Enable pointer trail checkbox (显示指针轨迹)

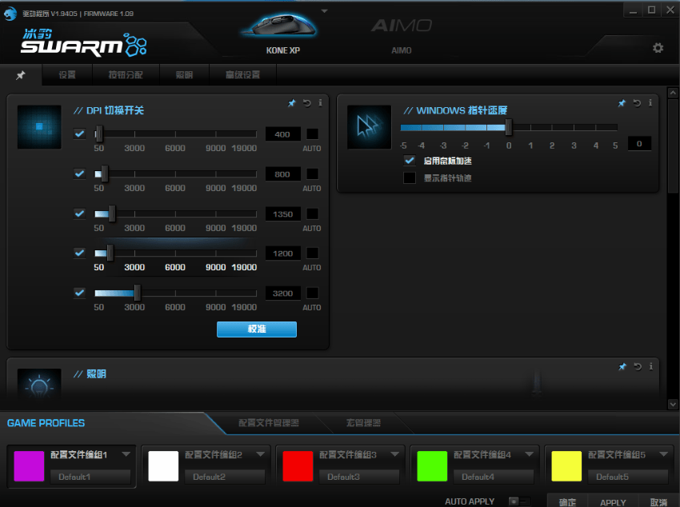click(x=410, y=178)
